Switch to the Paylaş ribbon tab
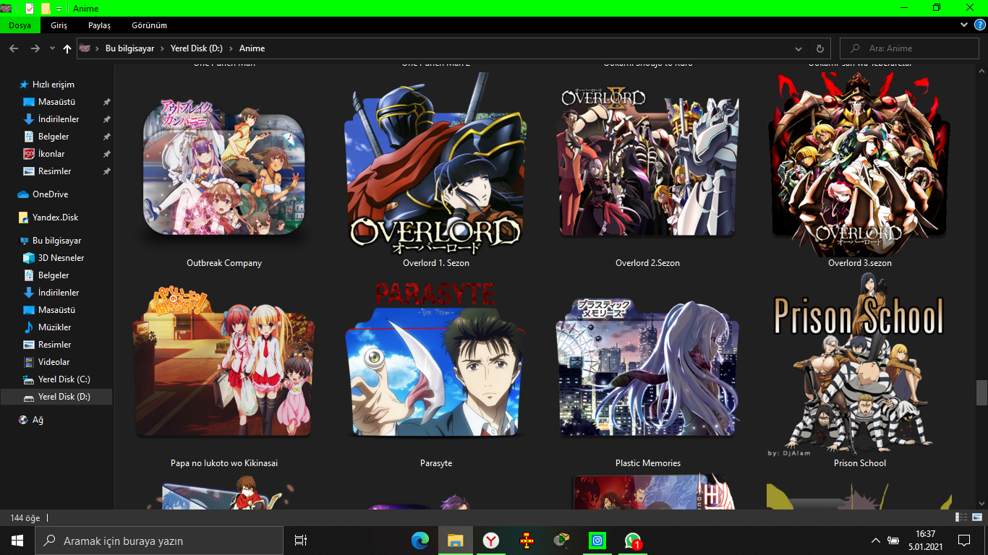The width and height of the screenshot is (988, 555). (99, 25)
